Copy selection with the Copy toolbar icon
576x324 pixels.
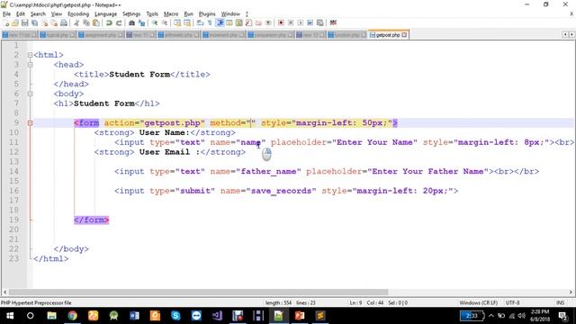point(86,22)
